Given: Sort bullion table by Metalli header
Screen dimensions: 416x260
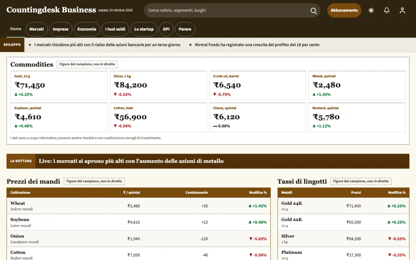Looking at the screenshot, I should (x=287, y=192).
